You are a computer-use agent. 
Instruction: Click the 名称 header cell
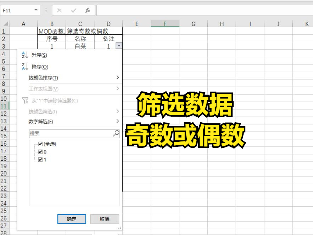pyautogui.click(x=80, y=39)
